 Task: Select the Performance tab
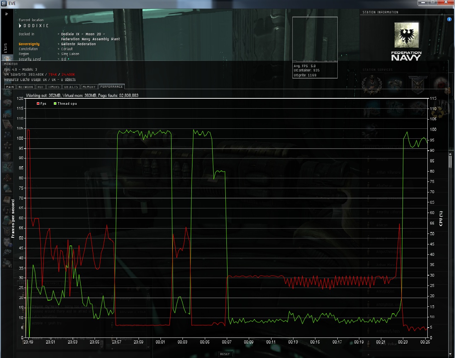pos(112,87)
